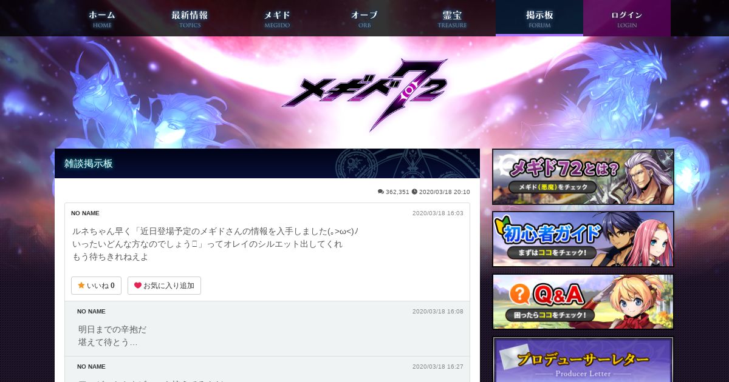Image resolution: width=729 pixels, height=382 pixels.
Task: Go to 最新情報 TOPICS page
Action: (x=190, y=18)
